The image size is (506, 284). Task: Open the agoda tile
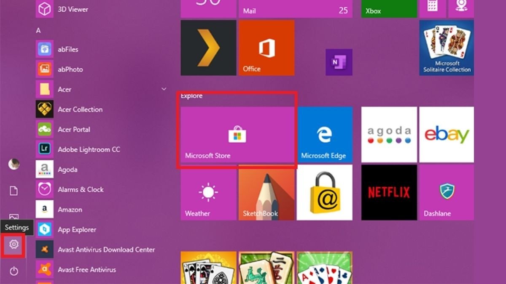click(388, 135)
